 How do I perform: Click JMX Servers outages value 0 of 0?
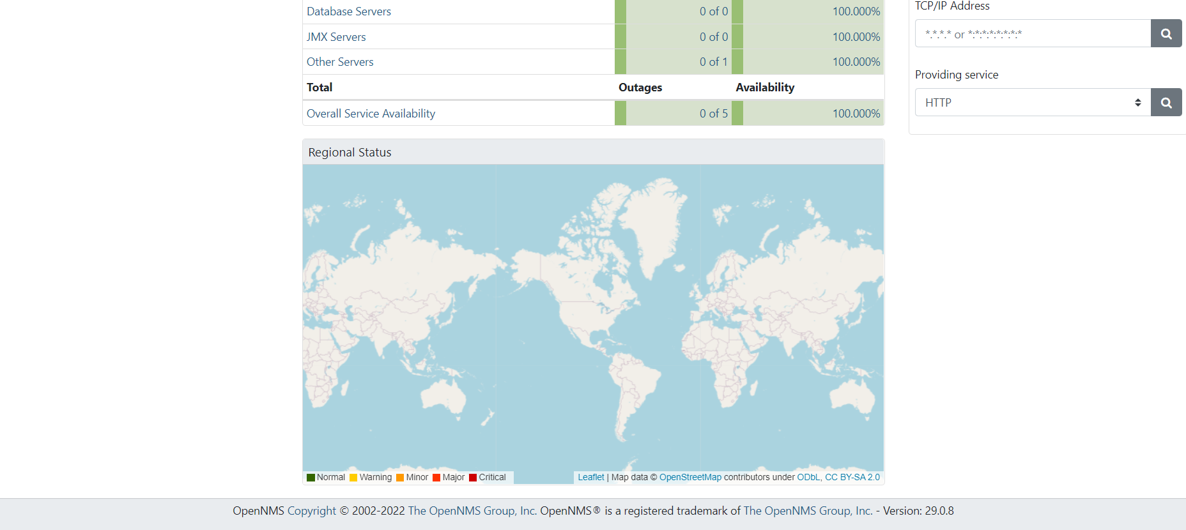714,37
